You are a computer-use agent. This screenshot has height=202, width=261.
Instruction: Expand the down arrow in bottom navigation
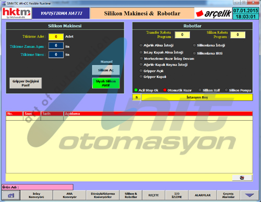(250, 195)
